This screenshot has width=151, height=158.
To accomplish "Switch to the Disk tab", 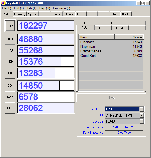I will coord(92,14).
